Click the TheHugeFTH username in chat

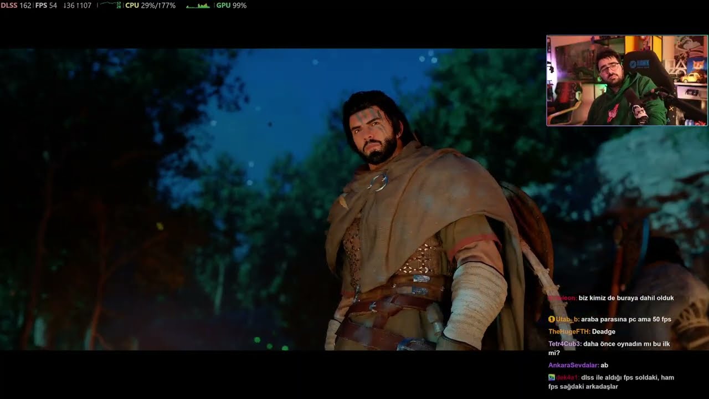pos(569,331)
